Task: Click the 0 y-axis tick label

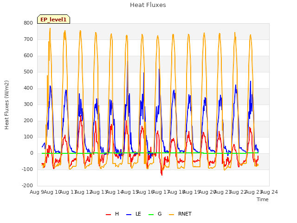Action: [x=32, y=153]
